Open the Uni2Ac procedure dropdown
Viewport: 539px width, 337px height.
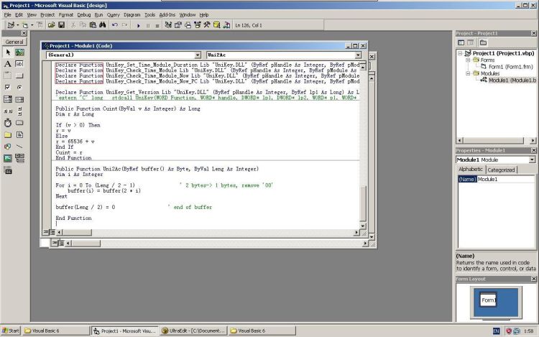[x=358, y=55]
